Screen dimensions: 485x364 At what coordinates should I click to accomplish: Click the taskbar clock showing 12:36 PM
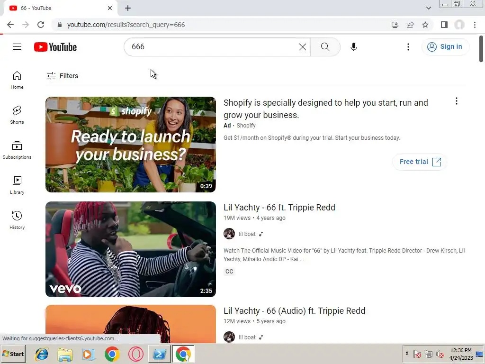461,354
